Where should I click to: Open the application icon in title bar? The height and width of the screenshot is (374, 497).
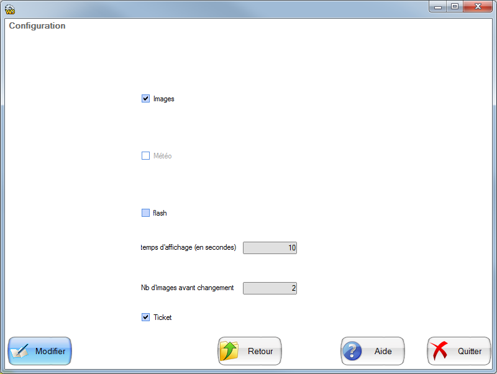[9, 9]
